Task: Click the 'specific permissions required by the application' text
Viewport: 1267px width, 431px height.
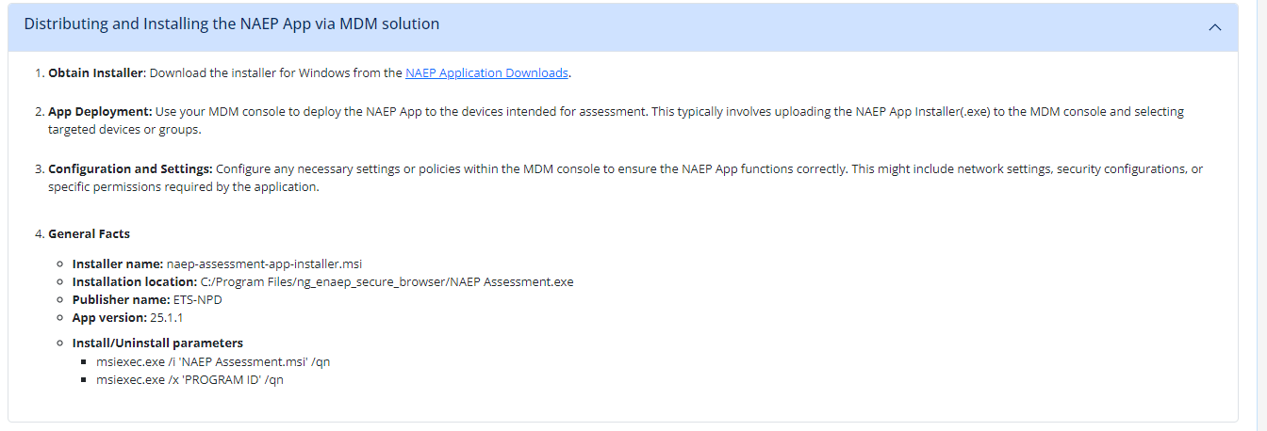Action: tap(184, 187)
